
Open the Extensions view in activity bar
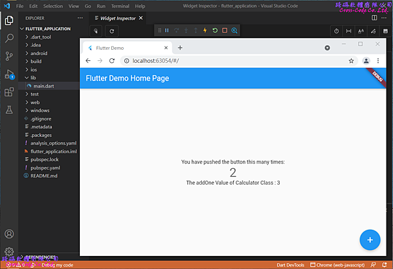[9, 92]
